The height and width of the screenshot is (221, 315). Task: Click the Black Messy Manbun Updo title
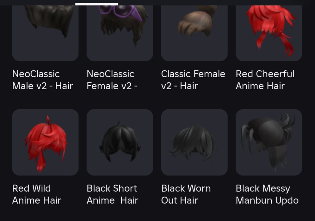pyautogui.click(x=267, y=194)
